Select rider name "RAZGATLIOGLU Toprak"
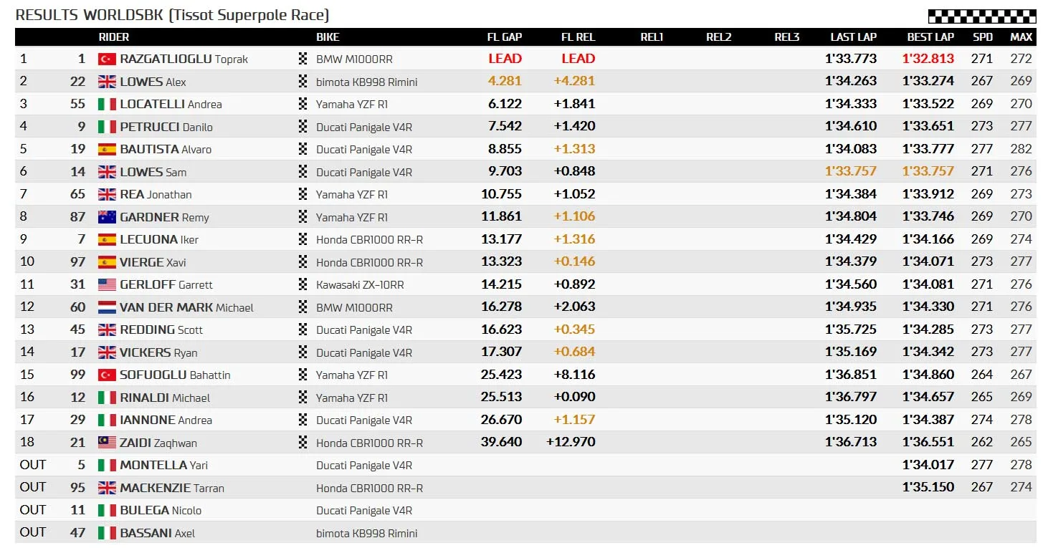This screenshot has width=1048, height=548. [x=184, y=59]
